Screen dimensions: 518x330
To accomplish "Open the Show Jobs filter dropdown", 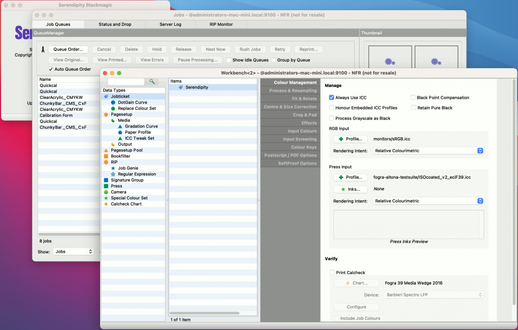I will 72,251.
